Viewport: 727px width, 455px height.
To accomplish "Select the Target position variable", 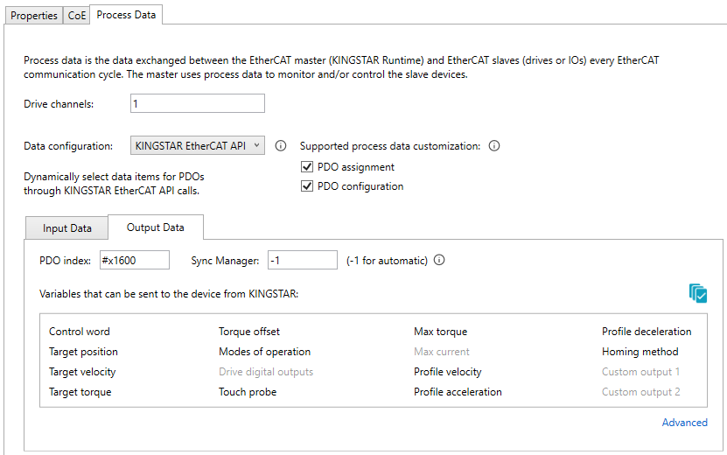I will pos(83,352).
